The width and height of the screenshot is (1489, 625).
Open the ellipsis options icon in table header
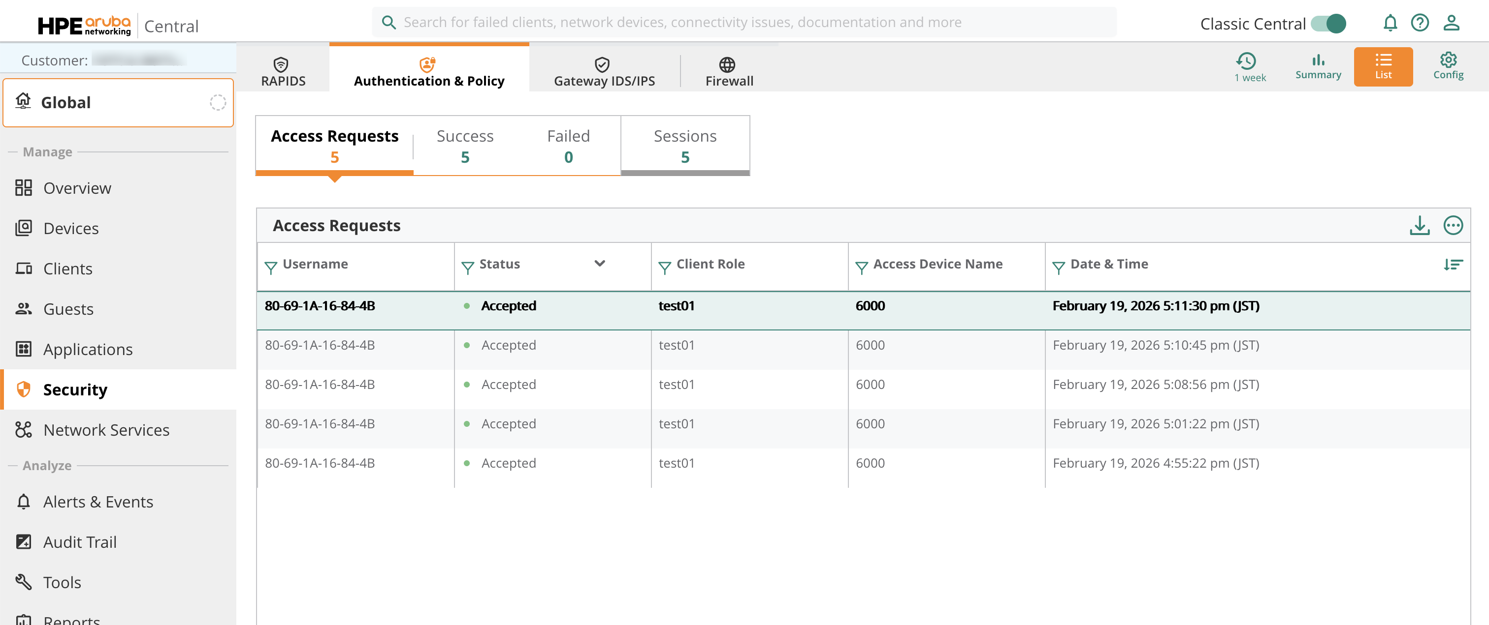tap(1452, 225)
